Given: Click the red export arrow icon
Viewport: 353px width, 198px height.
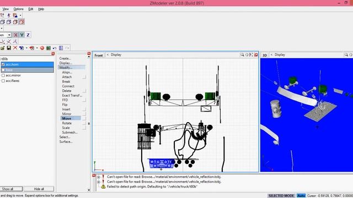Looking at the screenshot, I should tap(32, 48).
